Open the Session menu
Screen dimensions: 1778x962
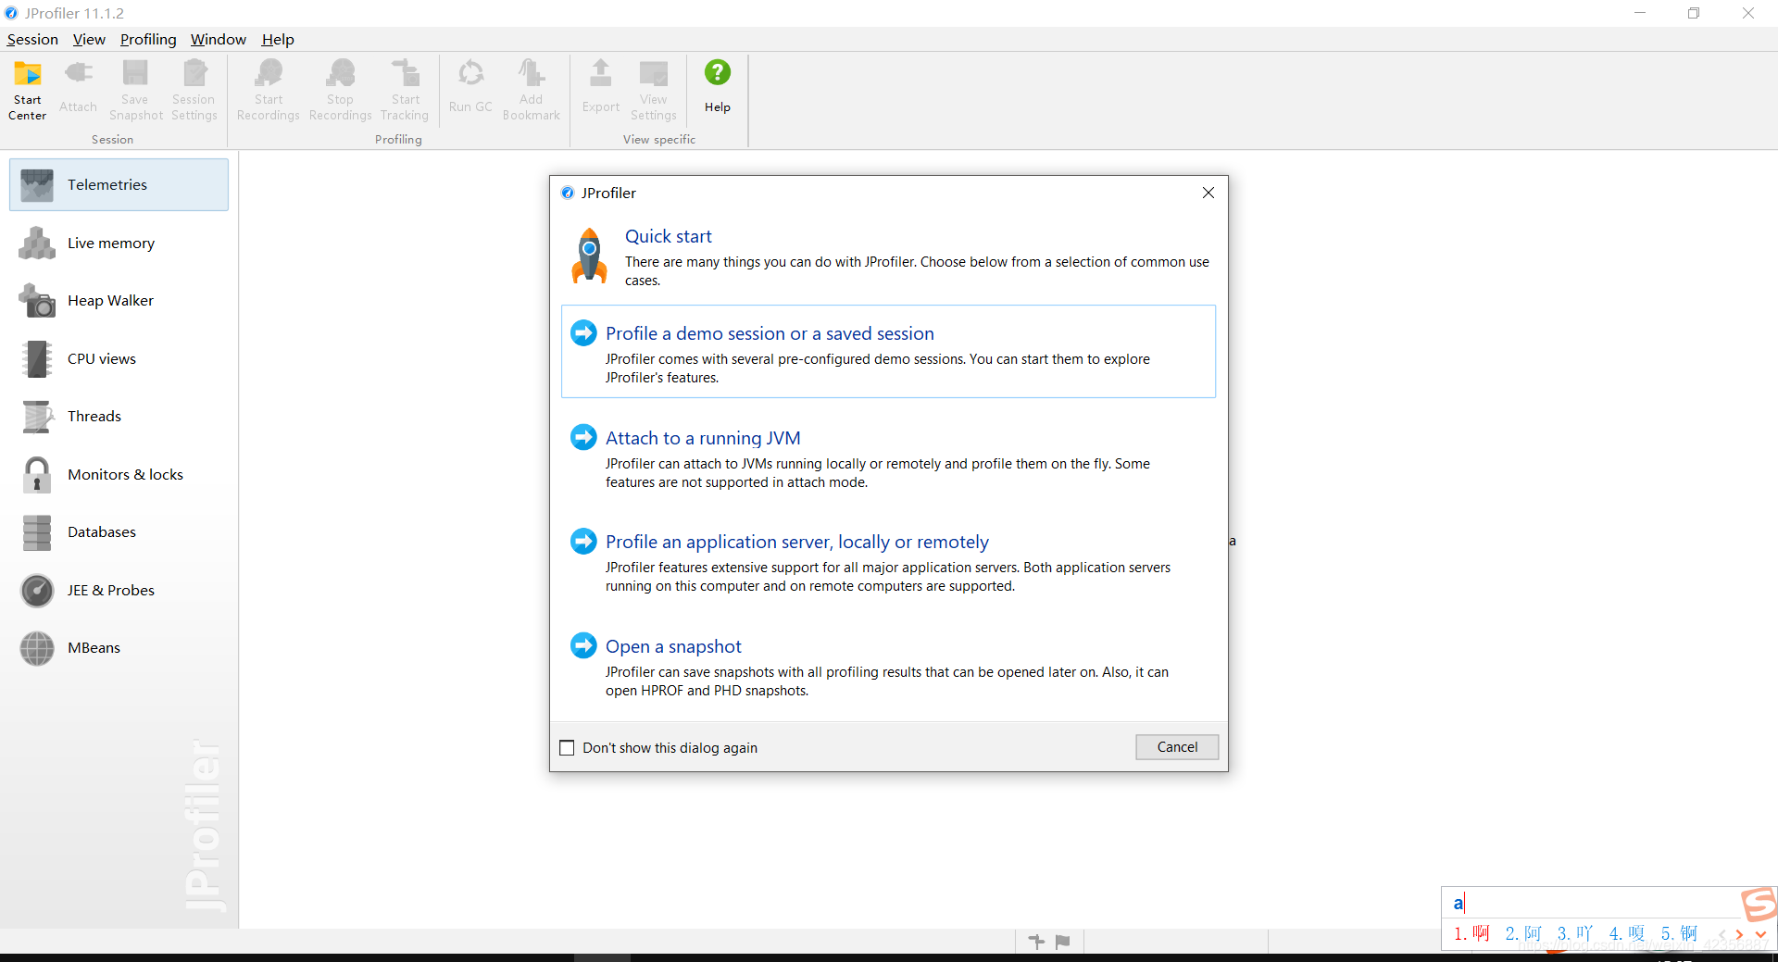(x=32, y=39)
